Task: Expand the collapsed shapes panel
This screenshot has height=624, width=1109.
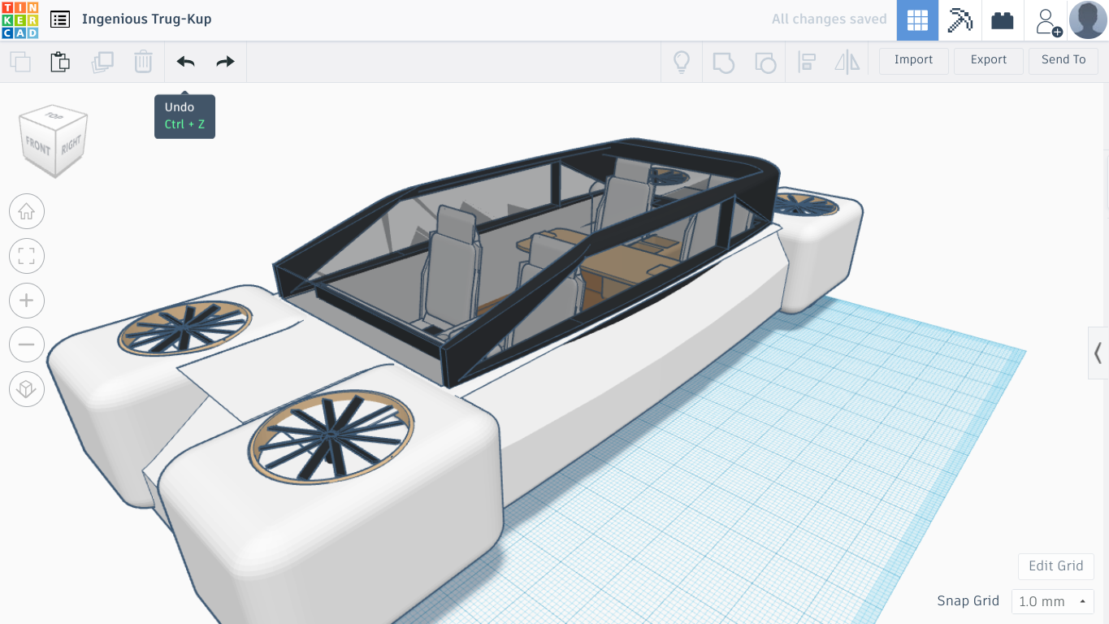Action: (x=1098, y=353)
